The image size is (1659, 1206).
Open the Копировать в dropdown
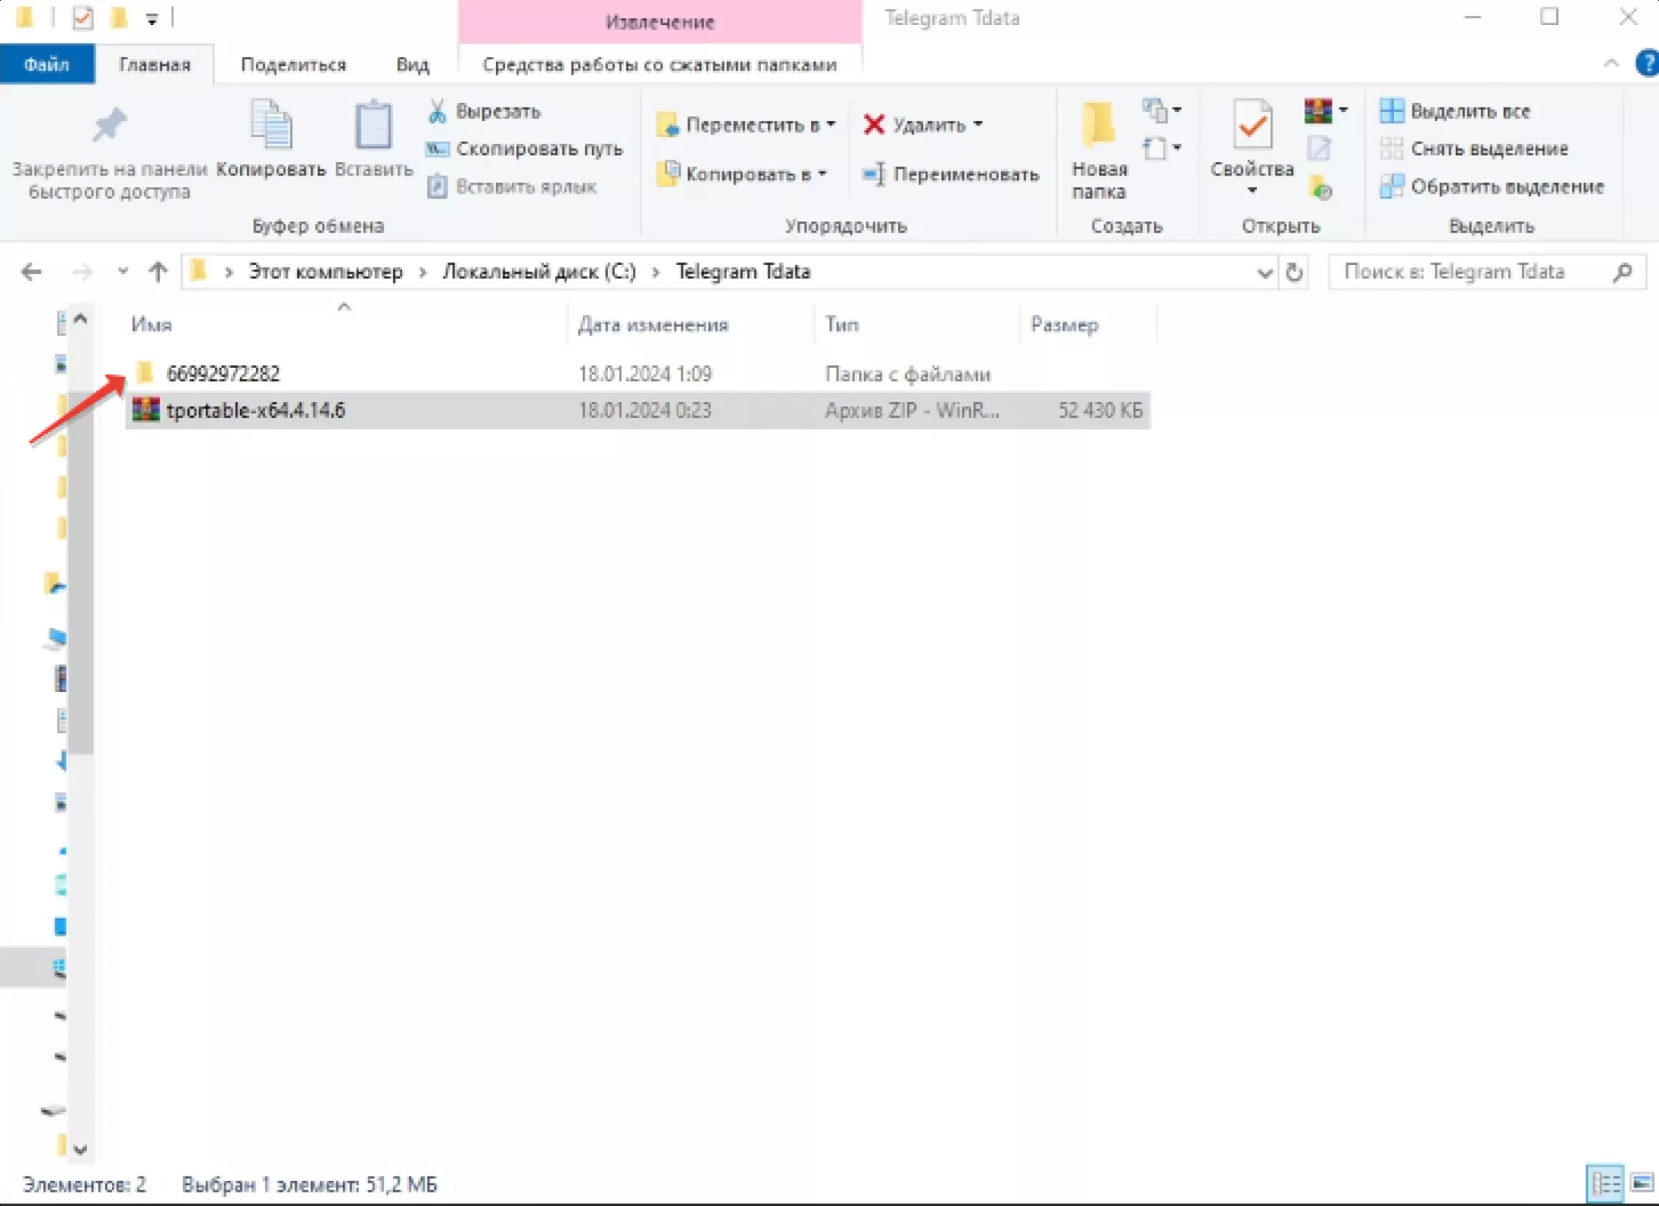[x=743, y=174]
